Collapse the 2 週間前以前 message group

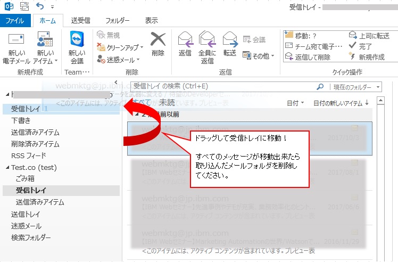point(137,114)
